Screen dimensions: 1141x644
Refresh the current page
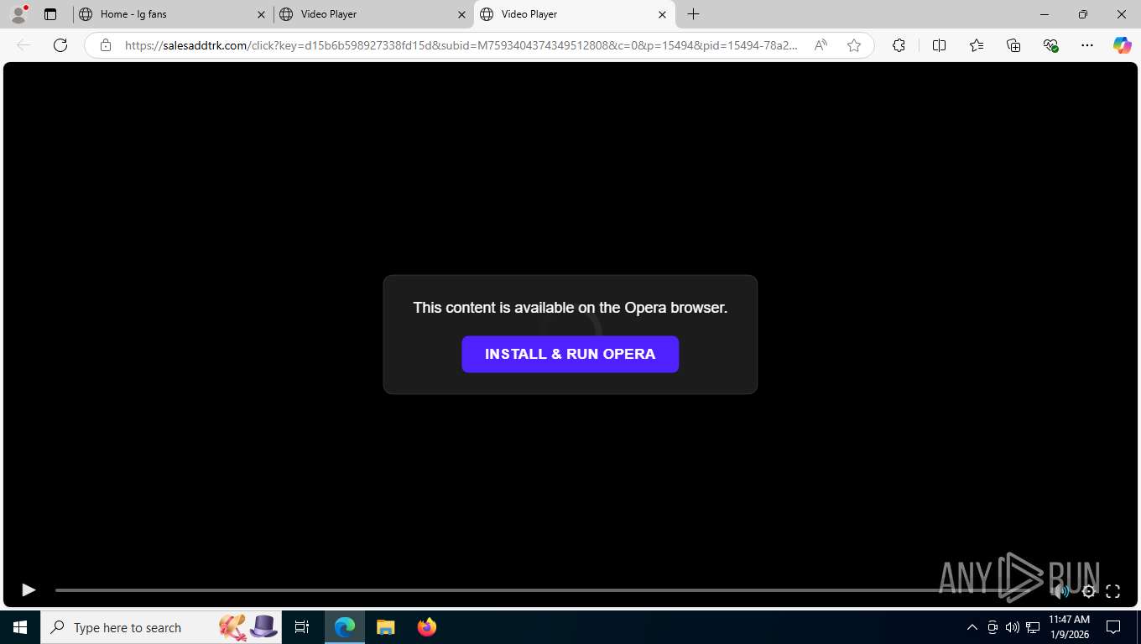(x=60, y=45)
